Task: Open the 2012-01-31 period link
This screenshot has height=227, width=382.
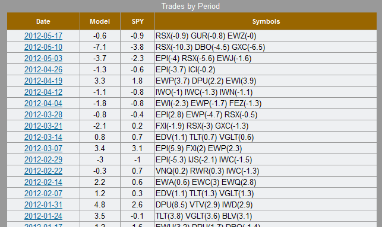Action: [43, 204]
